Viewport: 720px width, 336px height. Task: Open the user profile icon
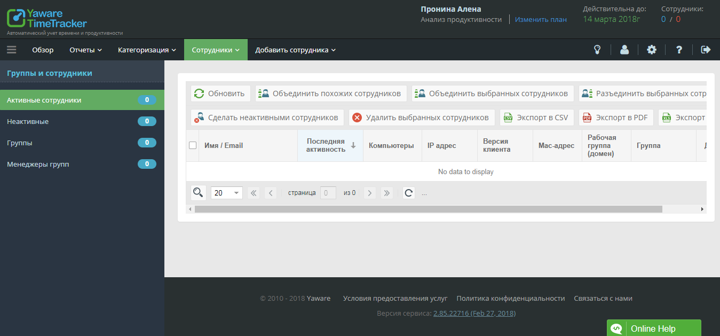tap(624, 50)
